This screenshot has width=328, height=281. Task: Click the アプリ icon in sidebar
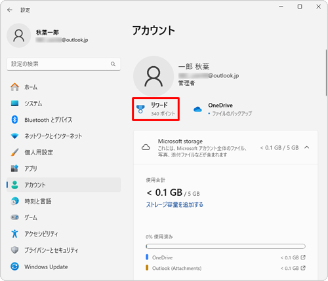[x=14, y=168]
